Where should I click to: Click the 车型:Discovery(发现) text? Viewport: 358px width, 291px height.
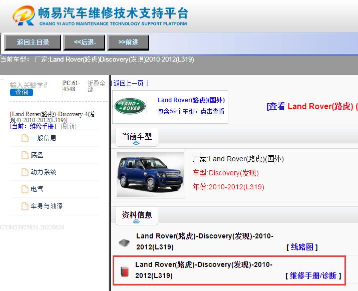pyautogui.click(x=226, y=173)
